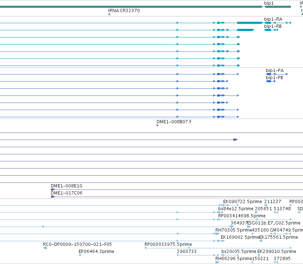Click the DME1-017C06 purple exon glyph

pos(53,197)
